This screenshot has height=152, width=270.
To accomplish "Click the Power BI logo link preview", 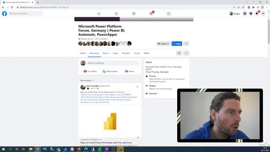I will [110, 121].
